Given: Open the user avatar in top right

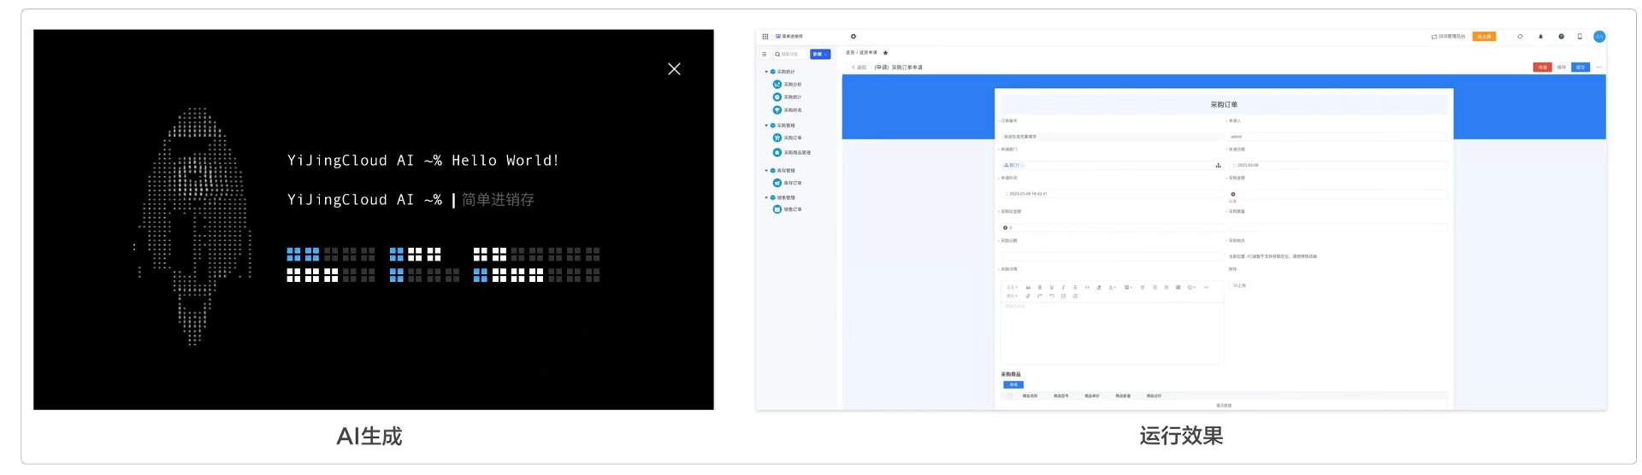Looking at the screenshot, I should point(1599,37).
